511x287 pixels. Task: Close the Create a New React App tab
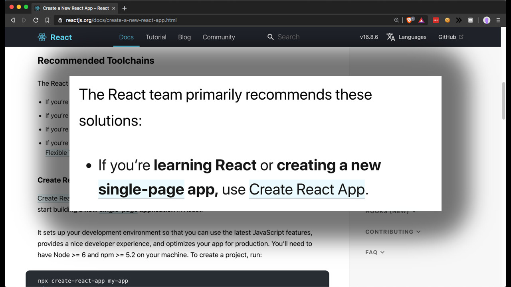(113, 8)
